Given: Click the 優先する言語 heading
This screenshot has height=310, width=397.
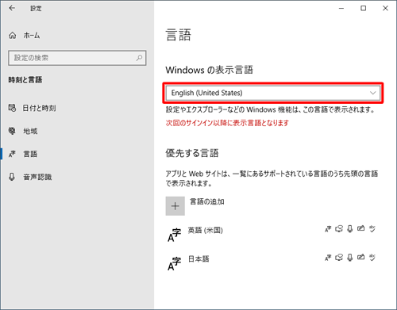Looking at the screenshot, I should click(x=192, y=153).
